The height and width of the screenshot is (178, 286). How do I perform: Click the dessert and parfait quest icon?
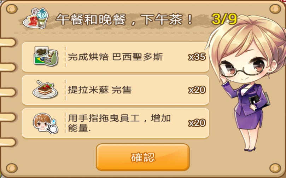[35, 18]
